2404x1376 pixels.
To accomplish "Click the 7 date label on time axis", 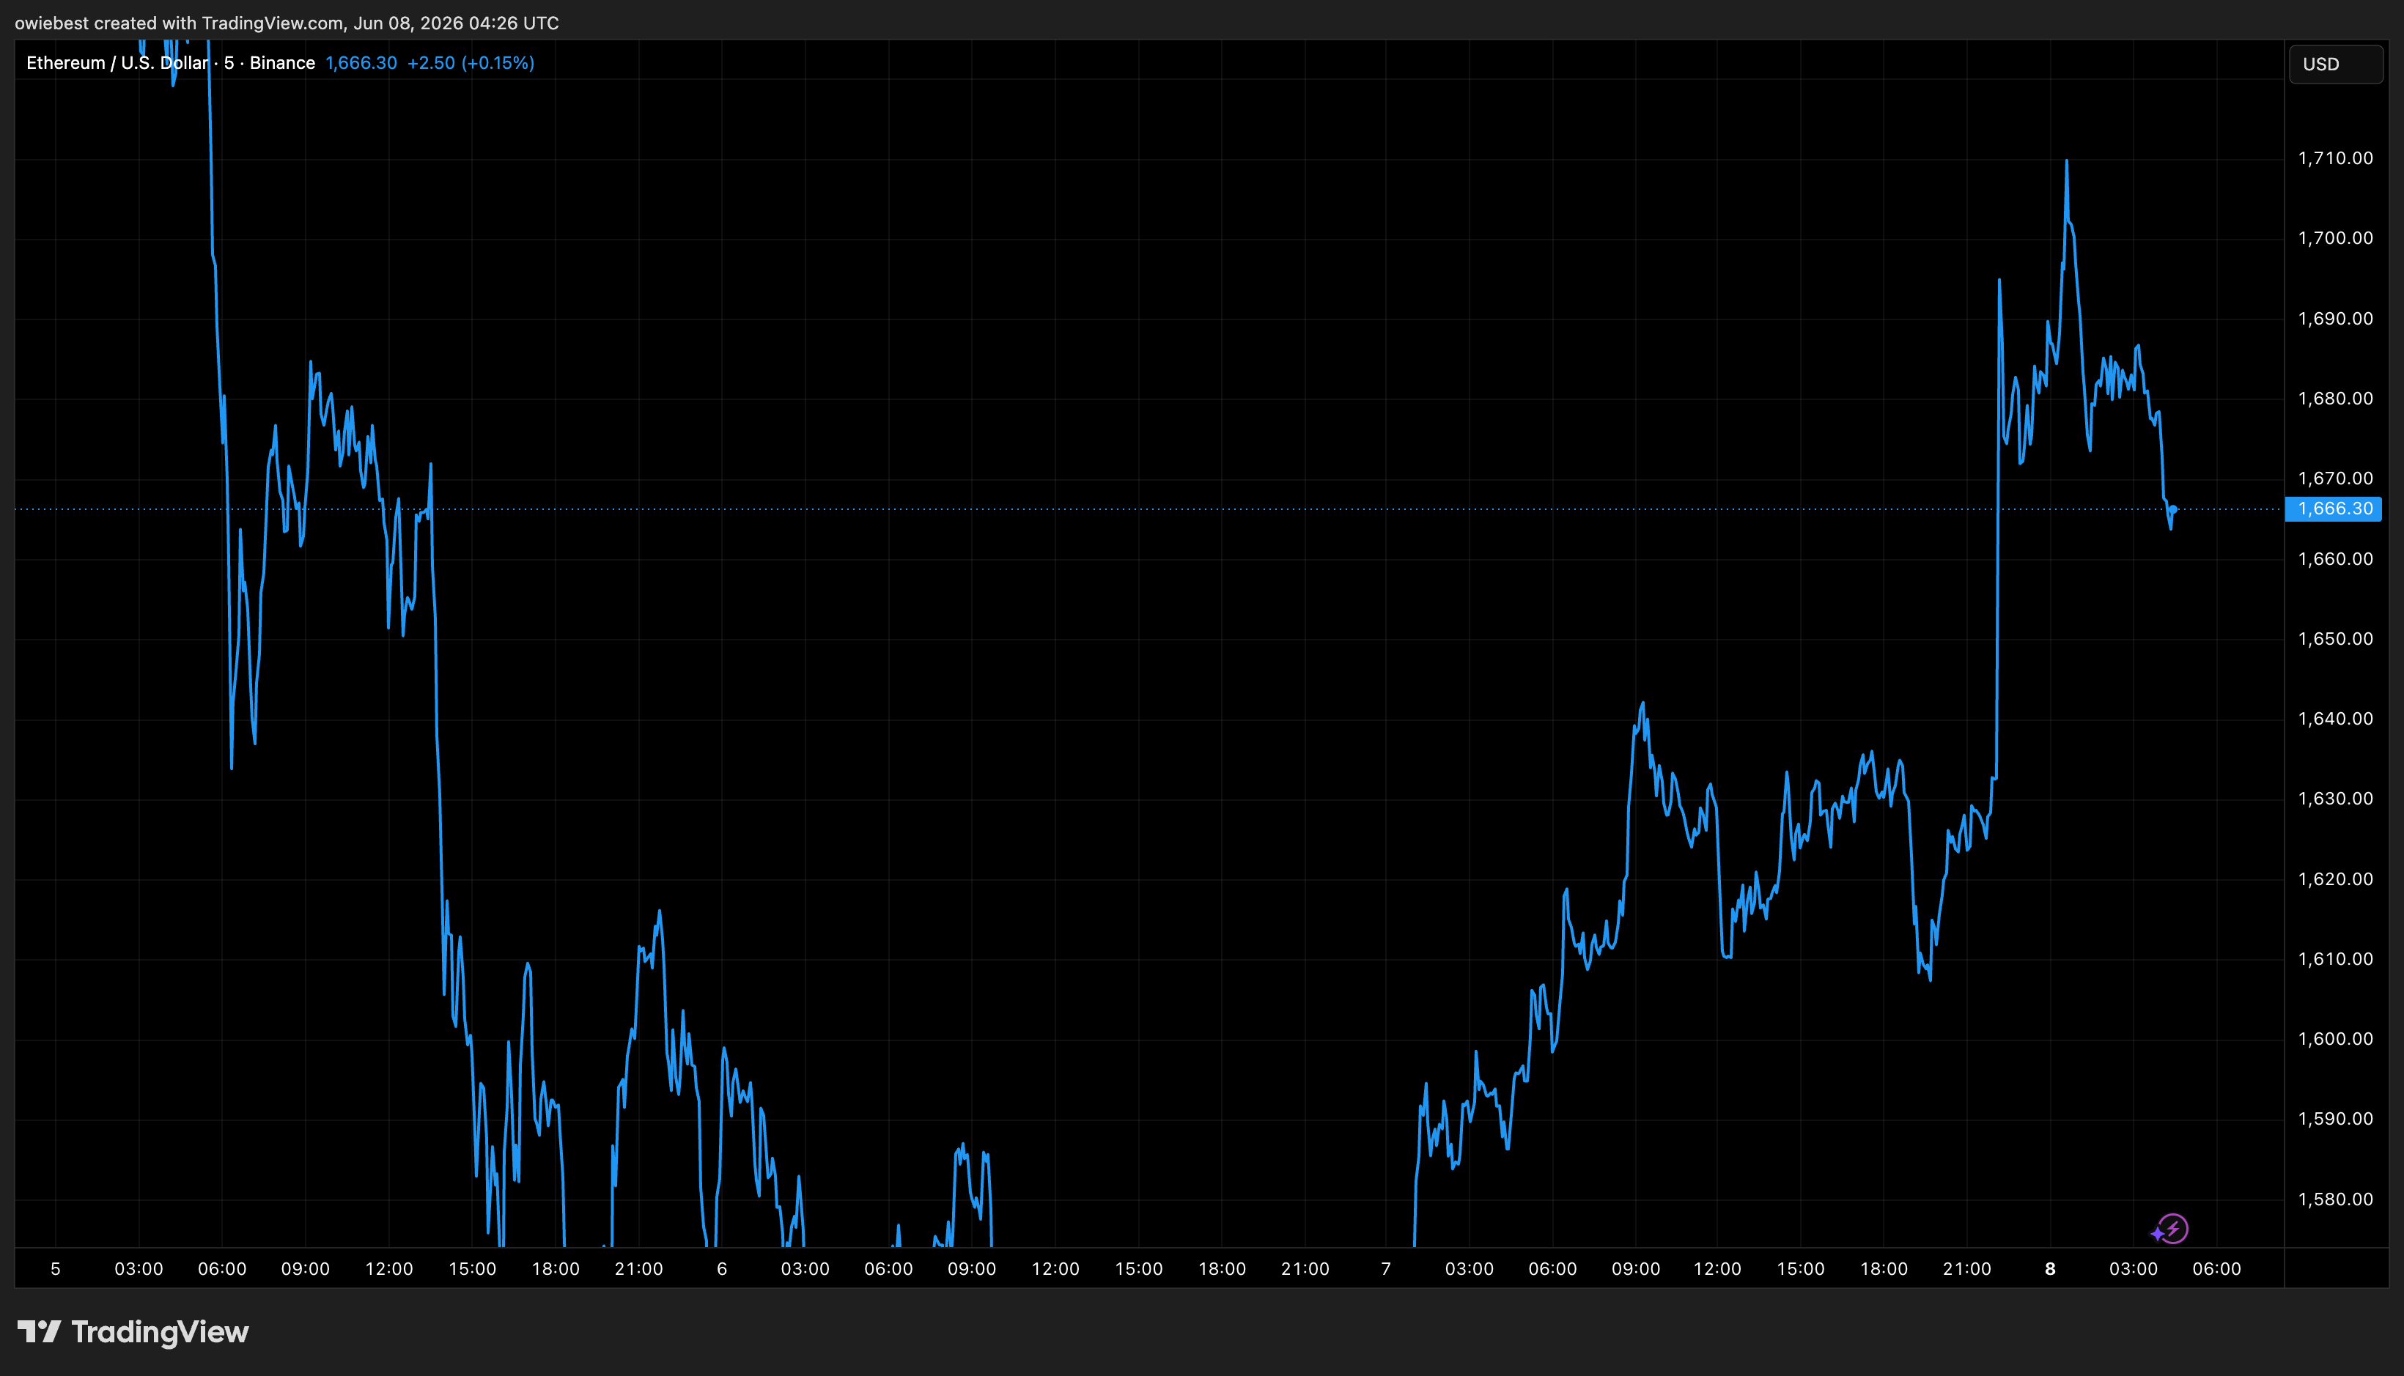I will pyautogui.click(x=1386, y=1269).
